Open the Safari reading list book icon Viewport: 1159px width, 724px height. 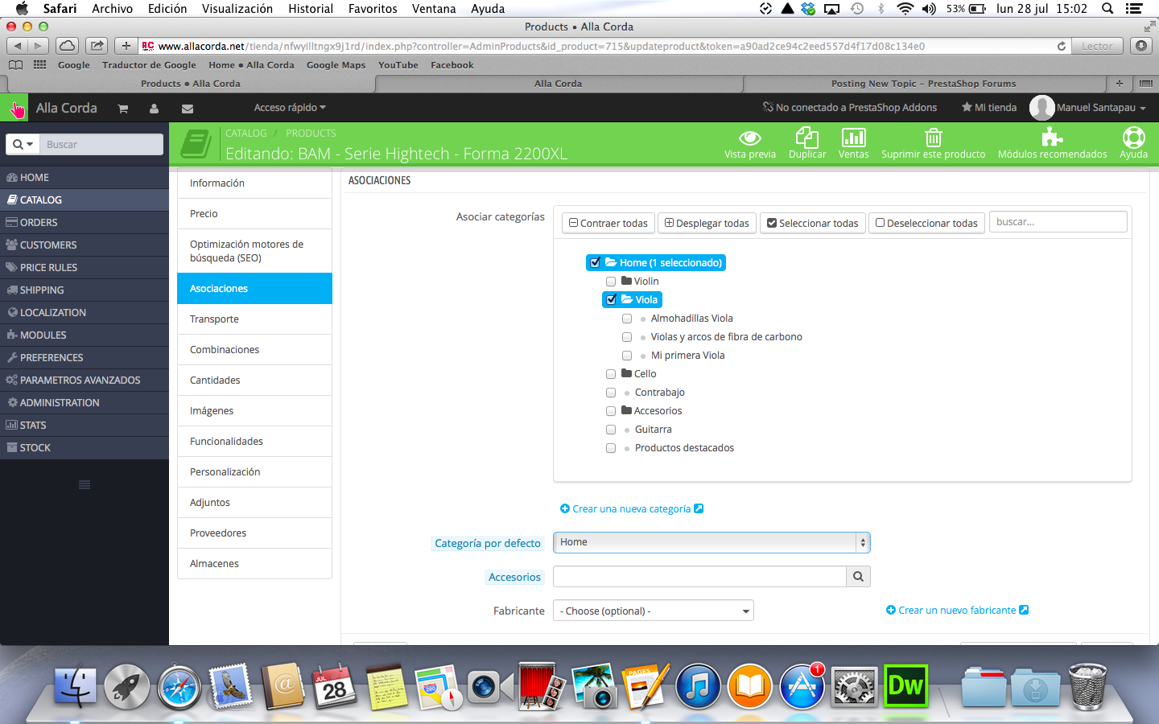pos(15,65)
